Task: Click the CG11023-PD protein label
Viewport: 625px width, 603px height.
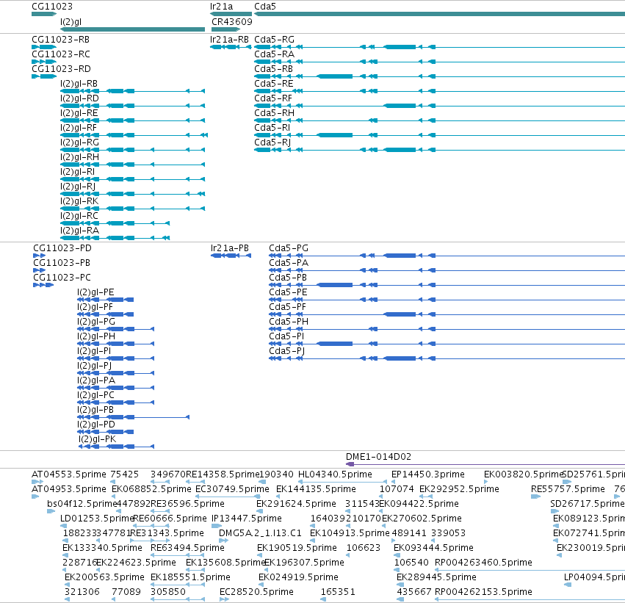Action: [x=62, y=248]
